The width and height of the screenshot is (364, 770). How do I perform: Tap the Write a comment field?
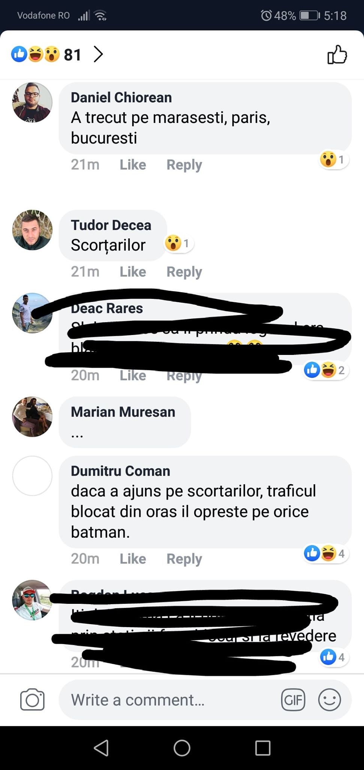[169, 700]
